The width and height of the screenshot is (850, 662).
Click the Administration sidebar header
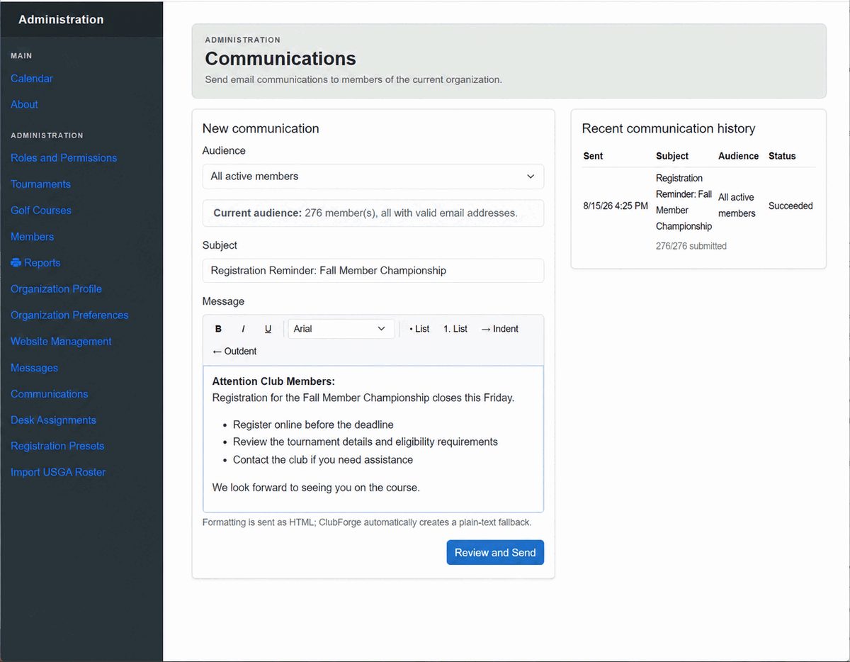(x=61, y=20)
